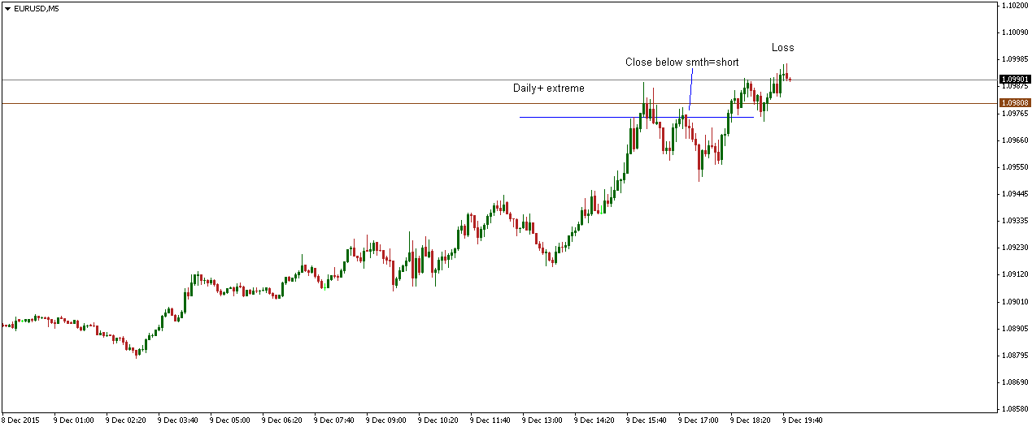Click 1.09010 on the price scale
Image resolution: width=1032 pixels, height=427 pixels.
pos(1014,301)
